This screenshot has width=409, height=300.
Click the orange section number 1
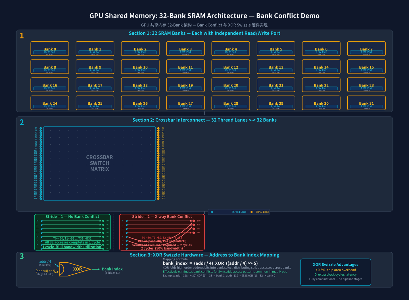click(x=22, y=36)
